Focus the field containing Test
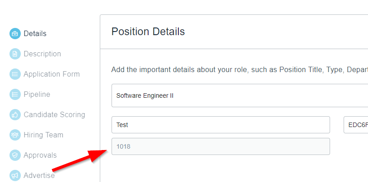The width and height of the screenshot is (368, 182). 221,125
